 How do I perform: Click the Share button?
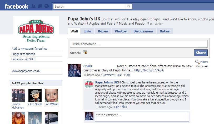coord(201,53)
